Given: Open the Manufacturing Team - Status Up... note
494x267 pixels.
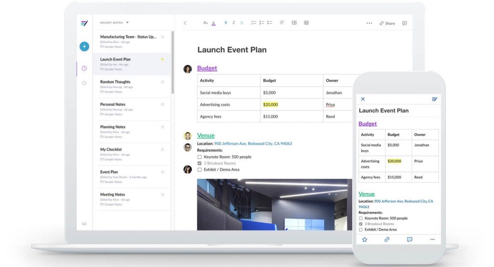Looking at the screenshot, I should click(x=132, y=41).
